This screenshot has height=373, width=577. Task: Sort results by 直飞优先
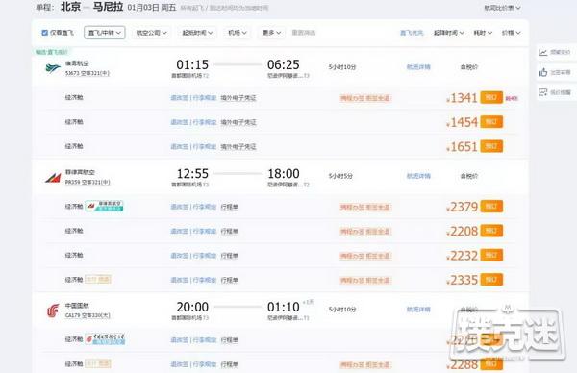(412, 33)
